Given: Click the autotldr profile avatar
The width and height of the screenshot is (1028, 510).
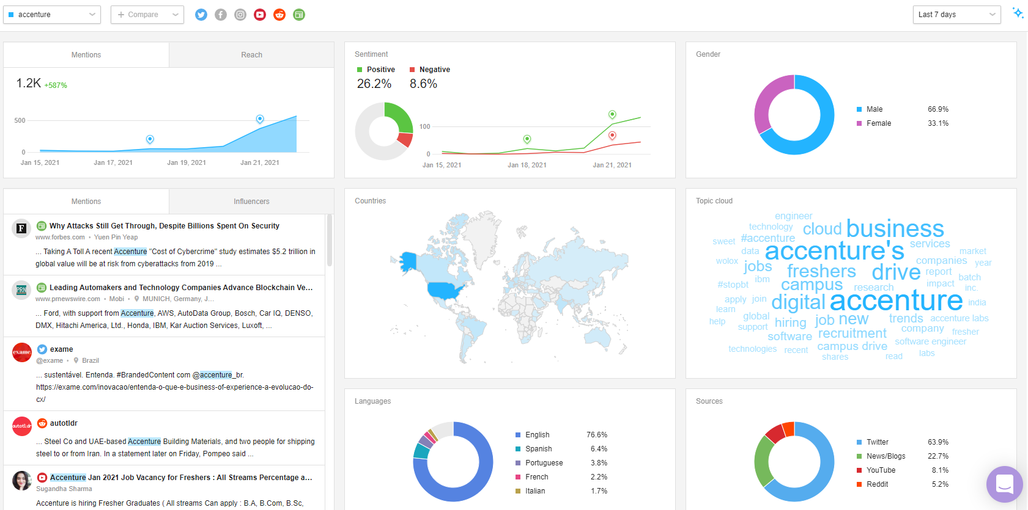Looking at the screenshot, I should click(x=22, y=426).
